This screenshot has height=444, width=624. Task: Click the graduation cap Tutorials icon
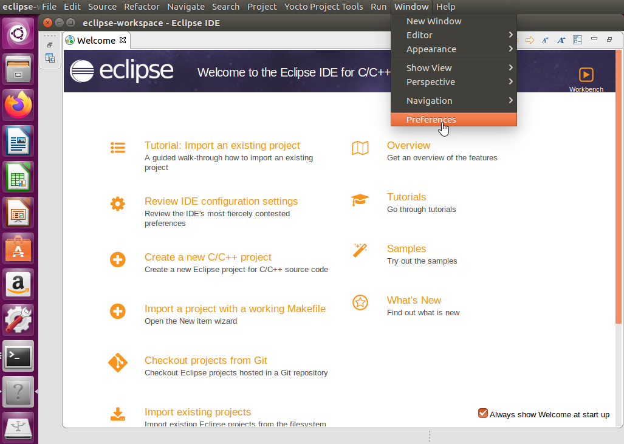click(360, 200)
